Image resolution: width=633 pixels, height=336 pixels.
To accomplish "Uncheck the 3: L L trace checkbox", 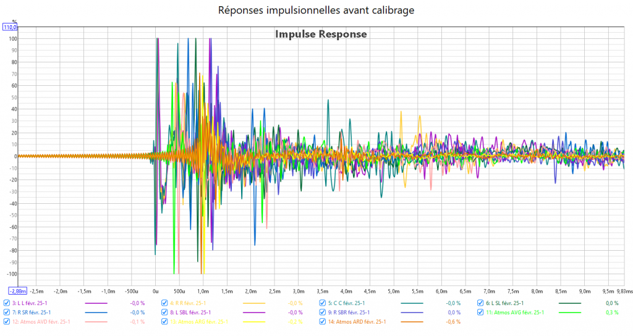I will point(7,303).
